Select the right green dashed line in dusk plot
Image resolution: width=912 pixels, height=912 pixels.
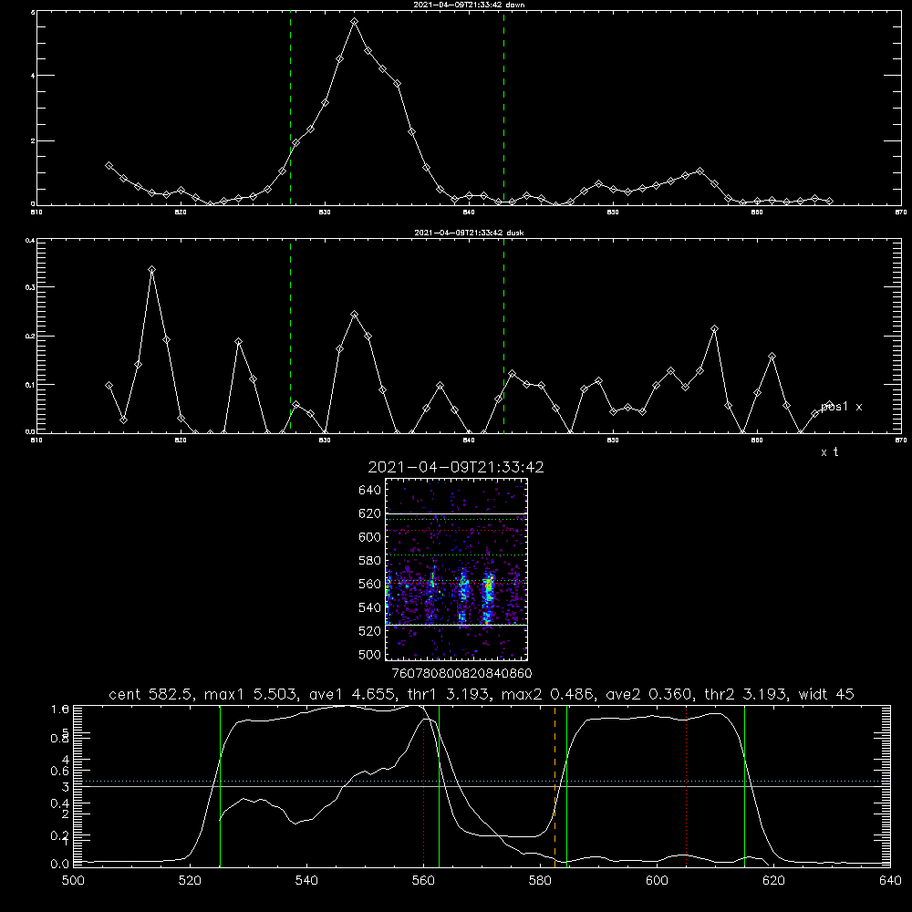click(503, 337)
